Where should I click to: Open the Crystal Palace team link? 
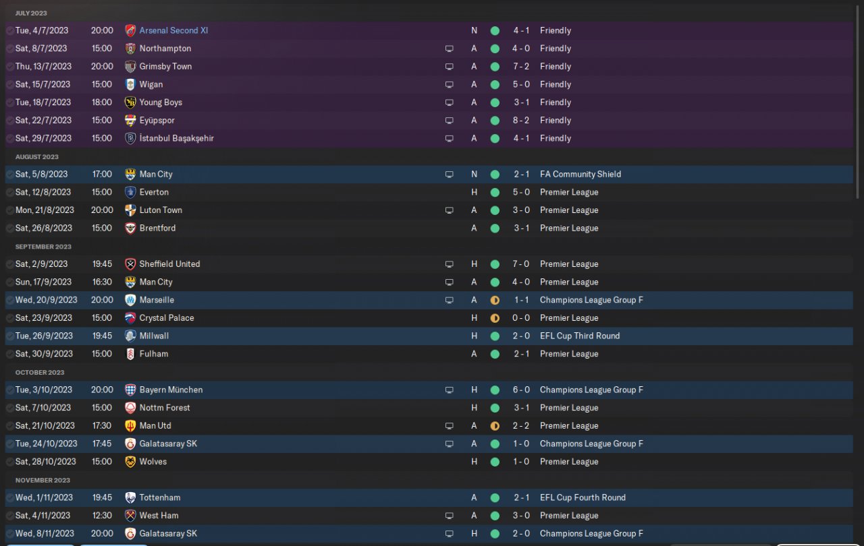(x=167, y=318)
